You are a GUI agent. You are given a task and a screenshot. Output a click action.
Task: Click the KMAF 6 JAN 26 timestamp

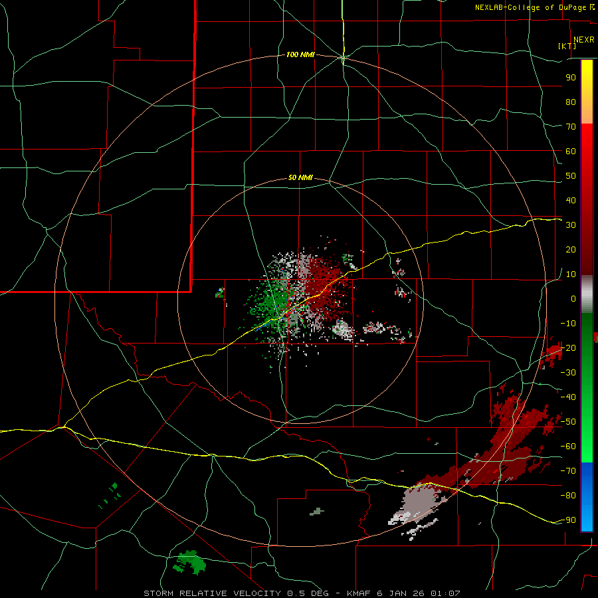[403, 593]
